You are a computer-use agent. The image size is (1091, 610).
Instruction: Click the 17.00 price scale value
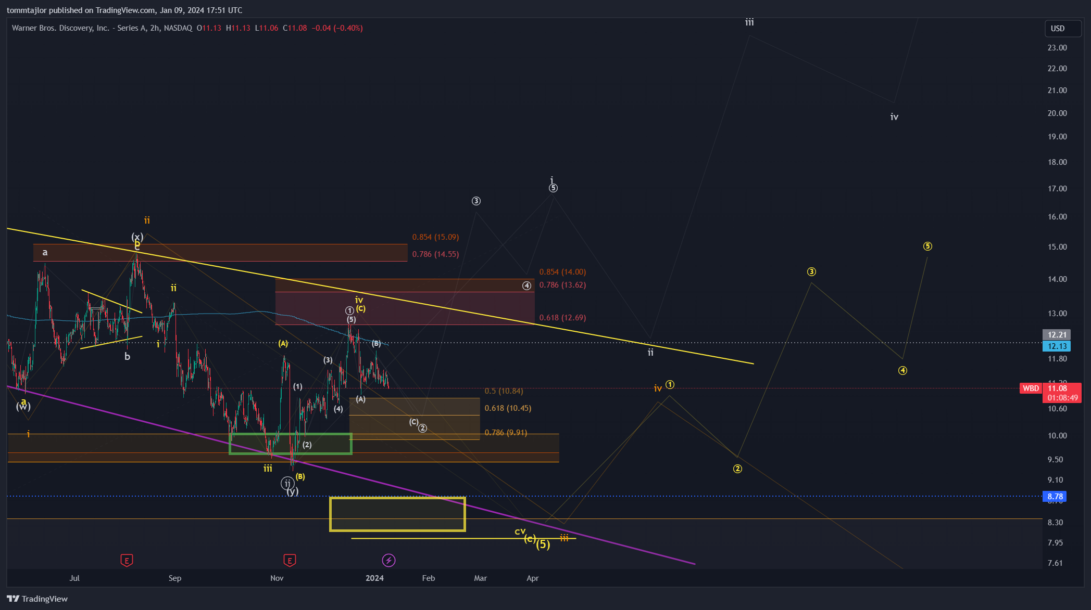(1057, 189)
